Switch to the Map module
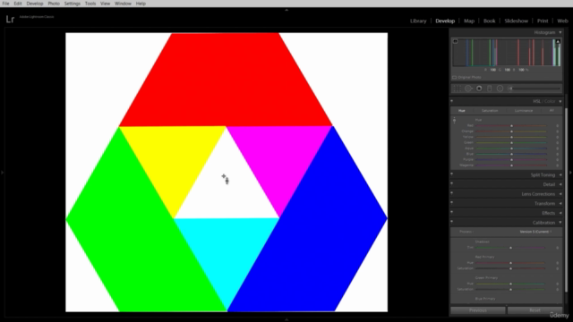This screenshot has width=573, height=322. point(469,21)
